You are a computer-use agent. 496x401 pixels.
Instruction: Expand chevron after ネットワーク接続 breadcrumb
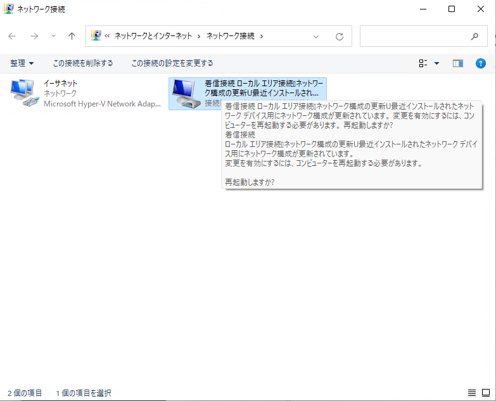click(x=262, y=36)
